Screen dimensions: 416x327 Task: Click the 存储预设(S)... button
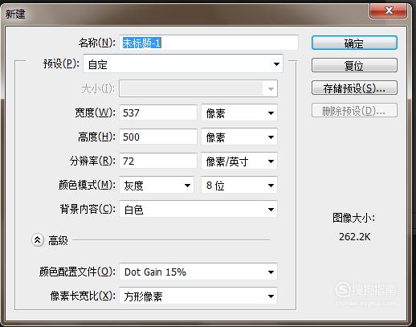[x=354, y=88]
